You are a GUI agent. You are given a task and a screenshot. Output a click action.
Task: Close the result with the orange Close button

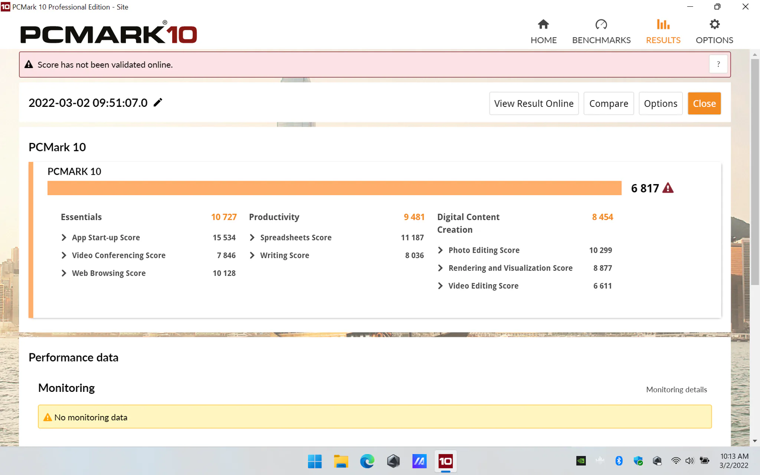tap(704, 103)
